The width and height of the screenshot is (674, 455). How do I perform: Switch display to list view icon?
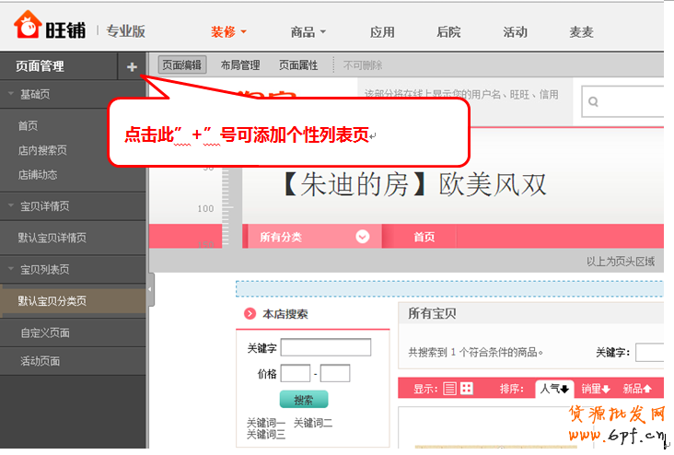[449, 389]
